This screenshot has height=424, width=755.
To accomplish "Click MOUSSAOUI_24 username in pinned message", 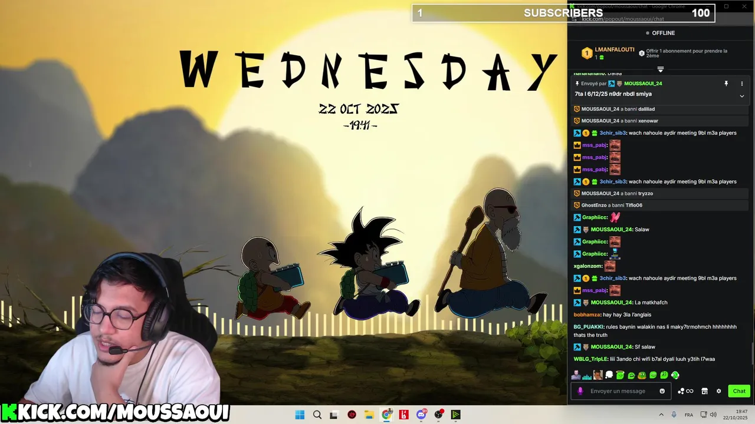I will point(643,84).
